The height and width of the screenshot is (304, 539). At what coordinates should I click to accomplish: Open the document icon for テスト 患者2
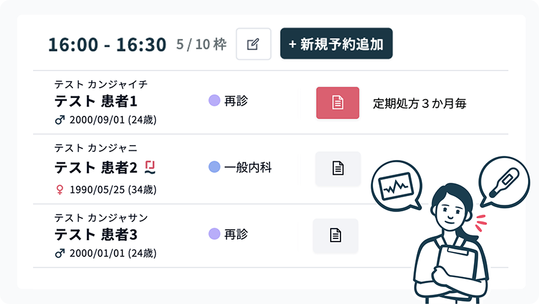[x=338, y=169]
